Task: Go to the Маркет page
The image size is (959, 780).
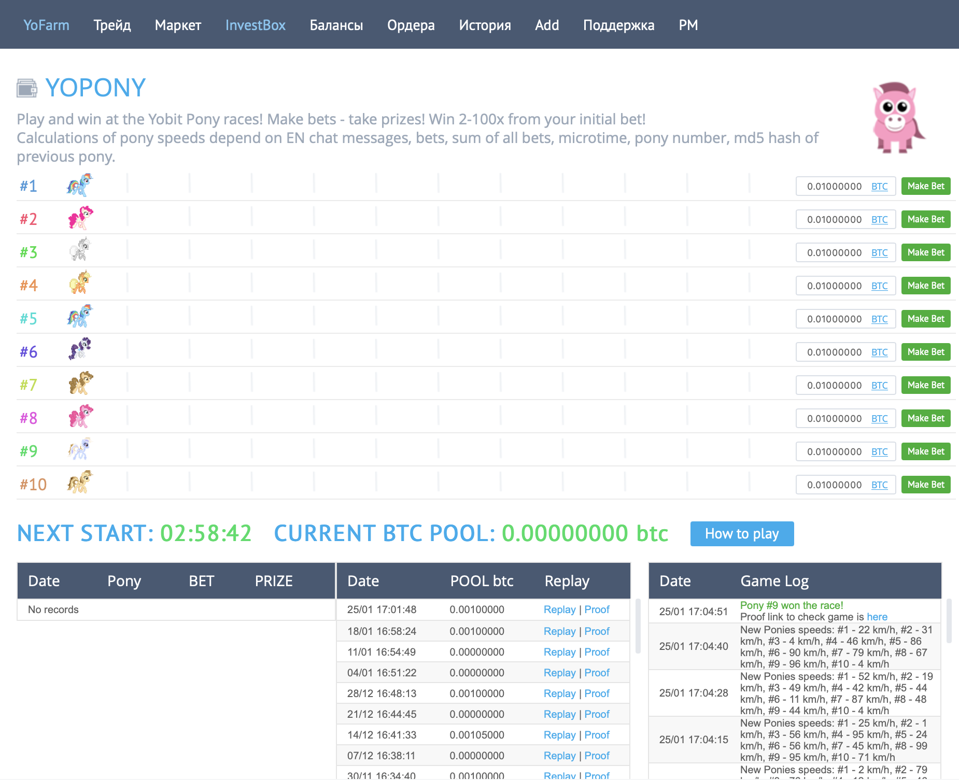Action: pos(178,25)
